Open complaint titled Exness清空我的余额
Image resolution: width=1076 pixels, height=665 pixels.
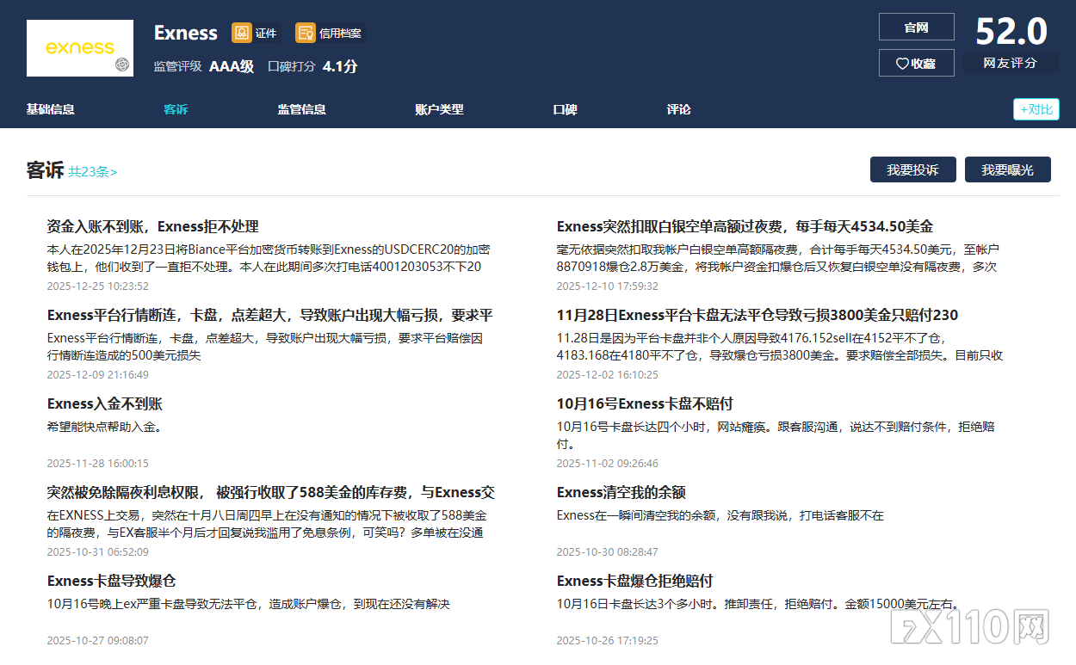click(621, 492)
